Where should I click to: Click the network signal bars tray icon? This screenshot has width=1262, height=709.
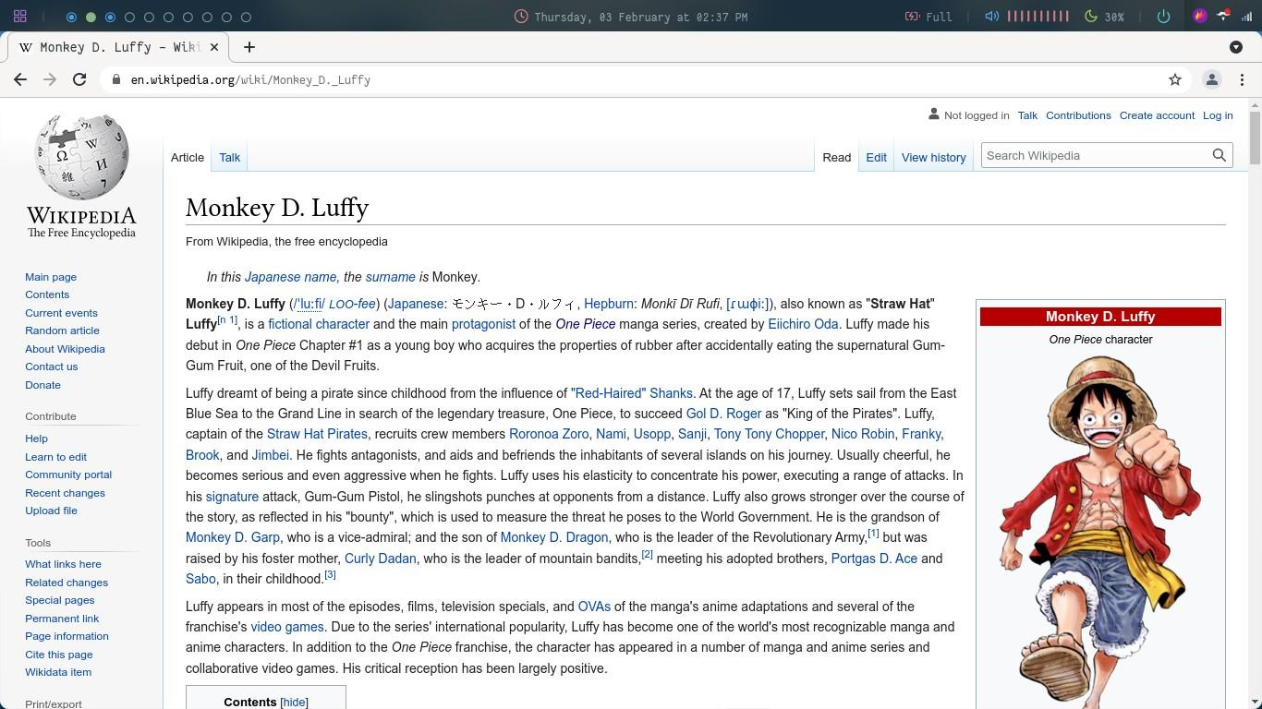click(1247, 17)
